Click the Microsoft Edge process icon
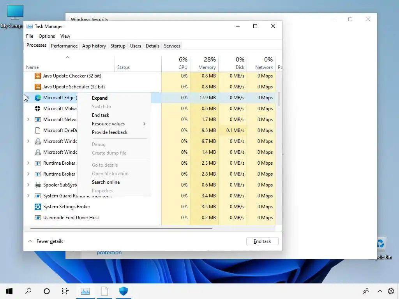The image size is (399, 299). [38, 98]
